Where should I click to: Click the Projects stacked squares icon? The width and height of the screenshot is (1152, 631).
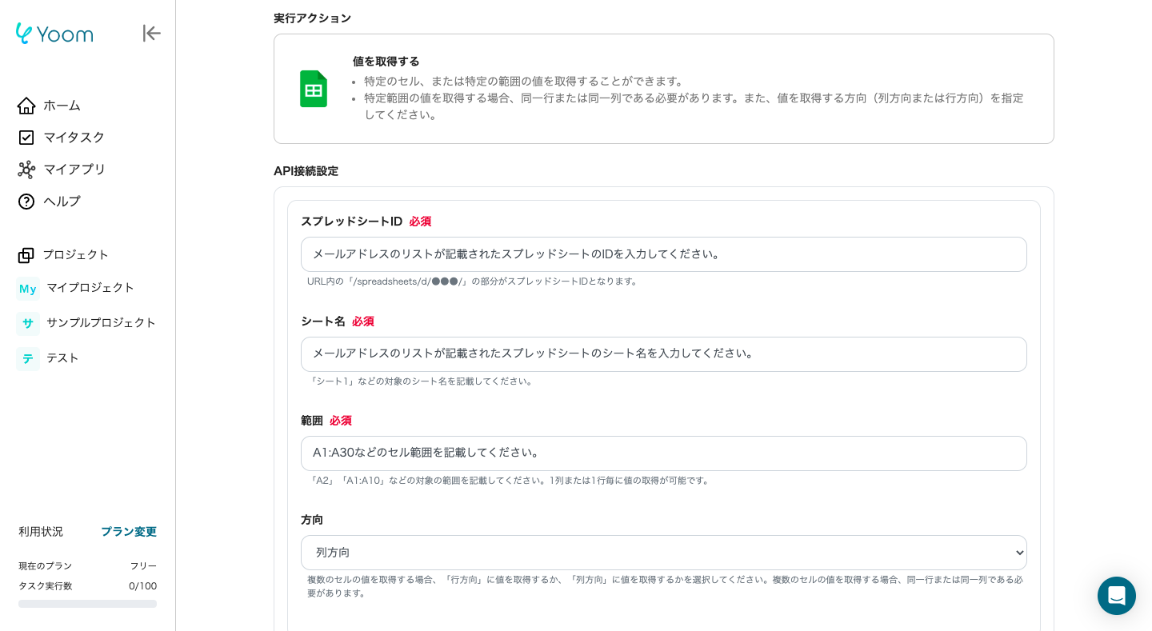[26, 255]
